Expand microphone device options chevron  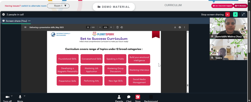[25, 96]
